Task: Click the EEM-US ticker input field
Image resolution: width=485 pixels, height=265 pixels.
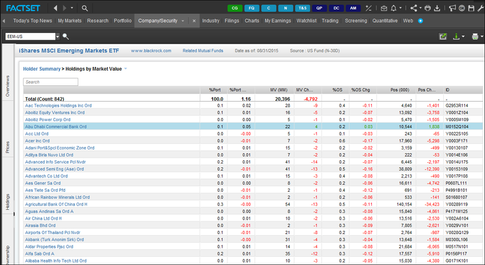Action: 30,37
